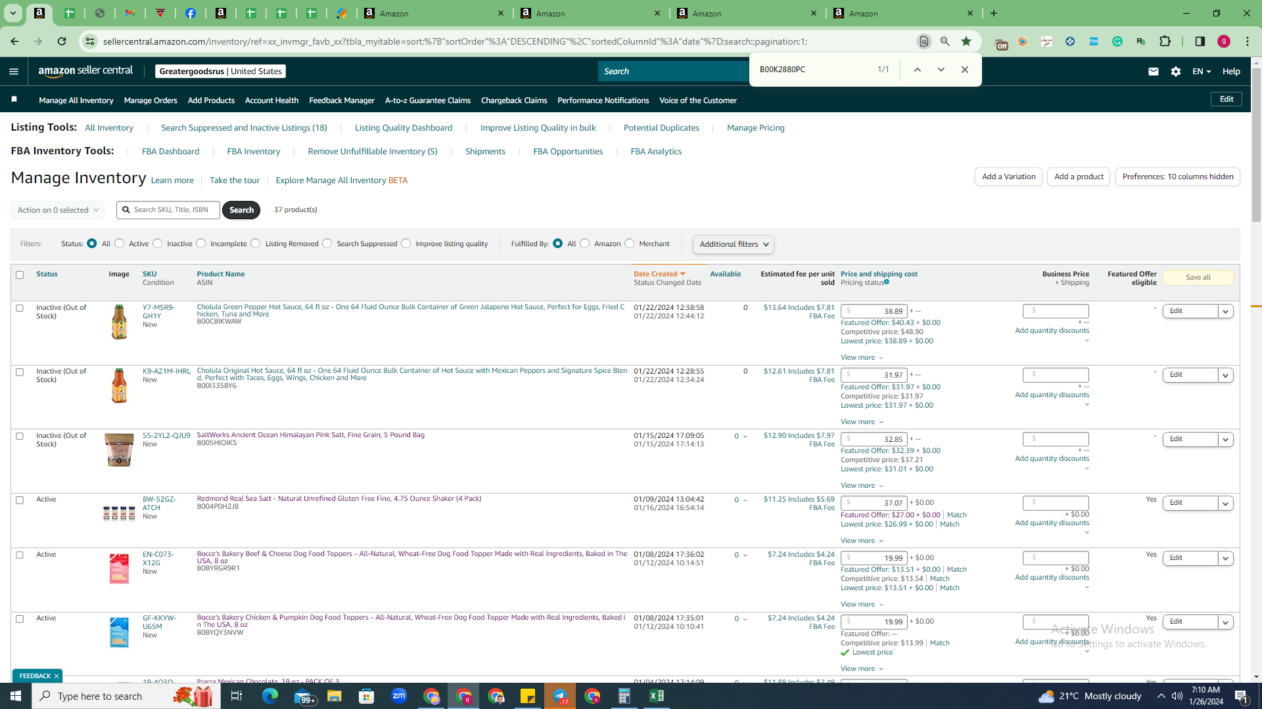The image size is (1262, 709).
Task: Filter by Fulfilled By Merchant
Action: 630,244
